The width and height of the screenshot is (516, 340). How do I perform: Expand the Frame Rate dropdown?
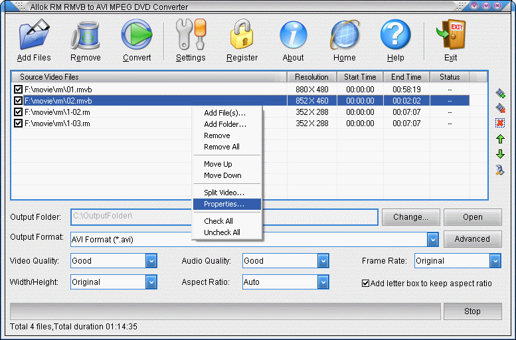(x=495, y=261)
